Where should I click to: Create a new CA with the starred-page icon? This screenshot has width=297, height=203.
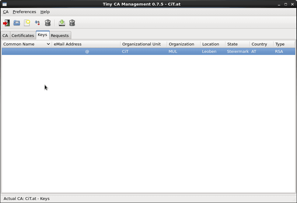click(27, 23)
